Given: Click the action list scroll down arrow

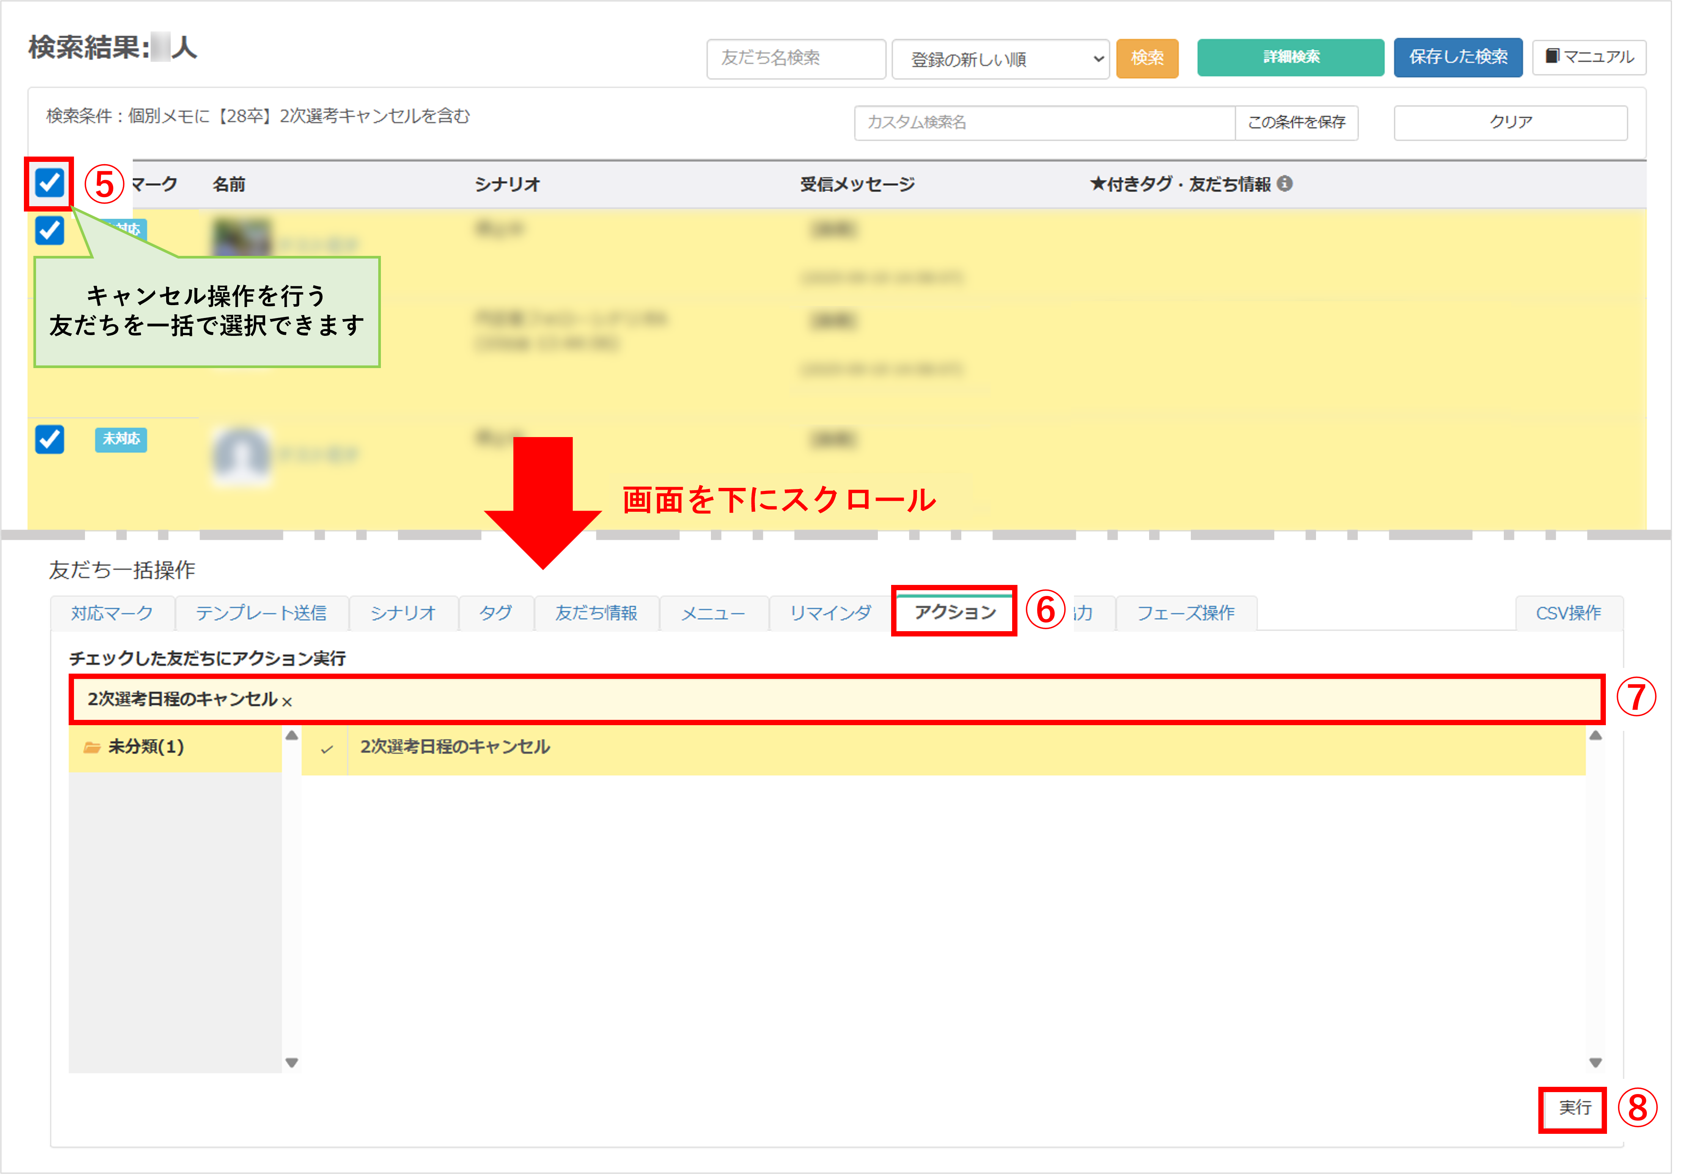Looking at the screenshot, I should [x=1595, y=1062].
